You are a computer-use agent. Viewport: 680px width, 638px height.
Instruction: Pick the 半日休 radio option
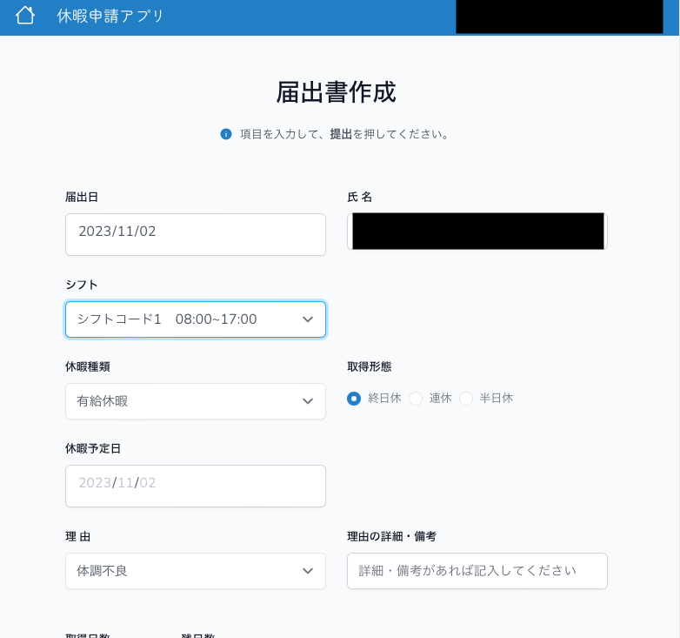pyautogui.click(x=466, y=399)
